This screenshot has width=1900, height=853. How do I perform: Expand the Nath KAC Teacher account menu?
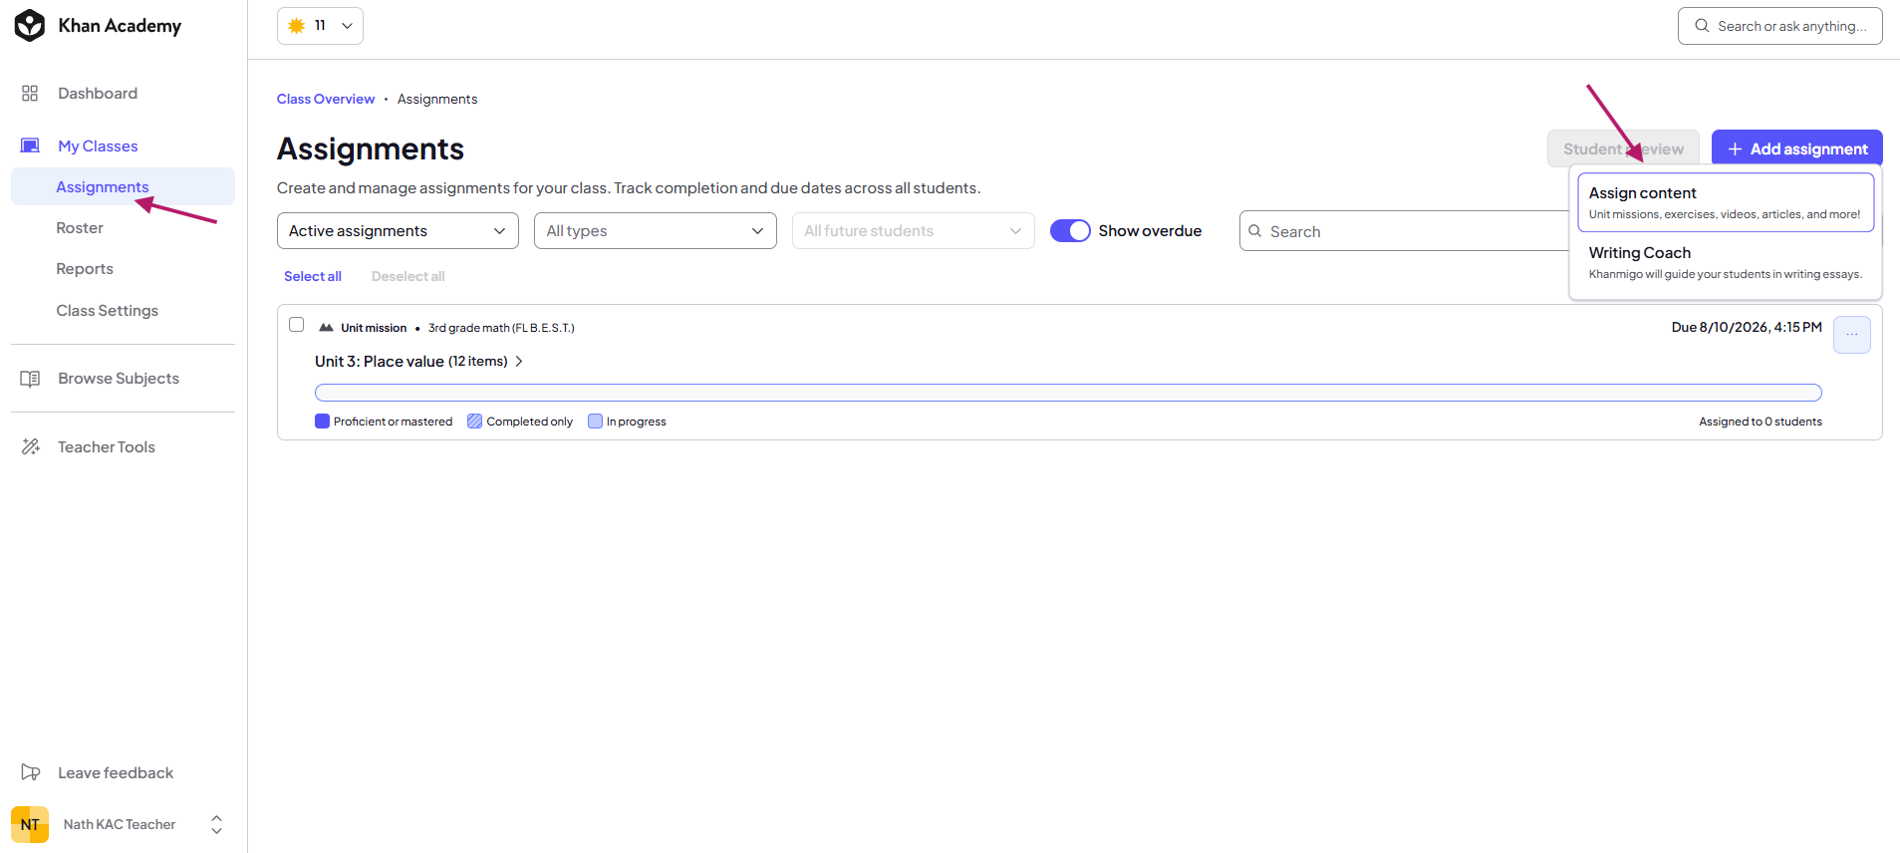click(x=216, y=824)
